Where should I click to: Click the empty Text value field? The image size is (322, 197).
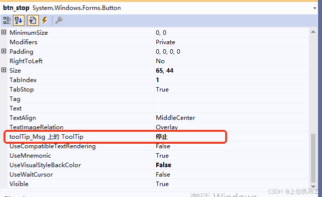tap(232, 108)
